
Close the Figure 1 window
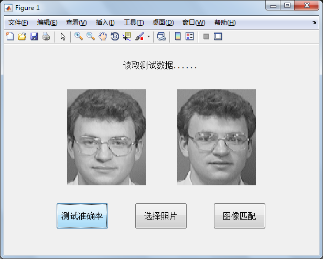[307, 6]
